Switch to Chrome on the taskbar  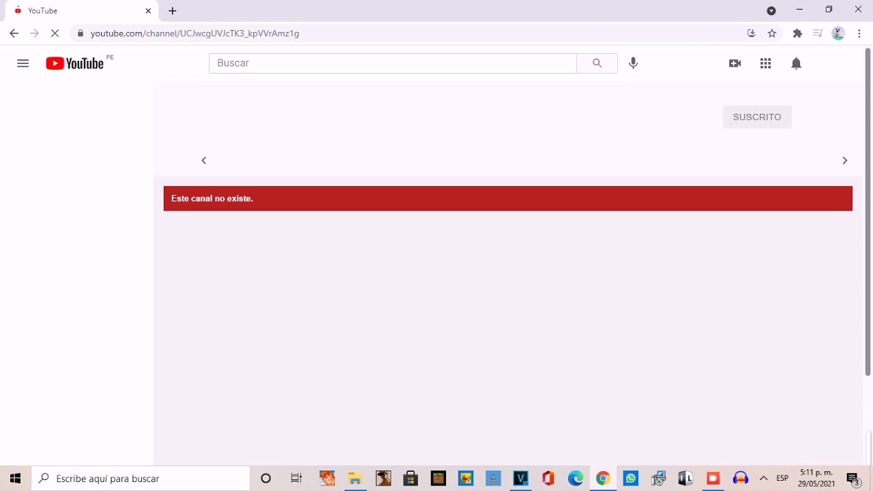pyautogui.click(x=603, y=479)
